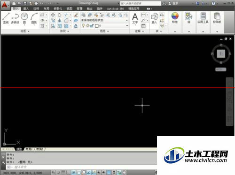Toggle the layer lock icon
The image size is (235, 175).
(92, 26)
